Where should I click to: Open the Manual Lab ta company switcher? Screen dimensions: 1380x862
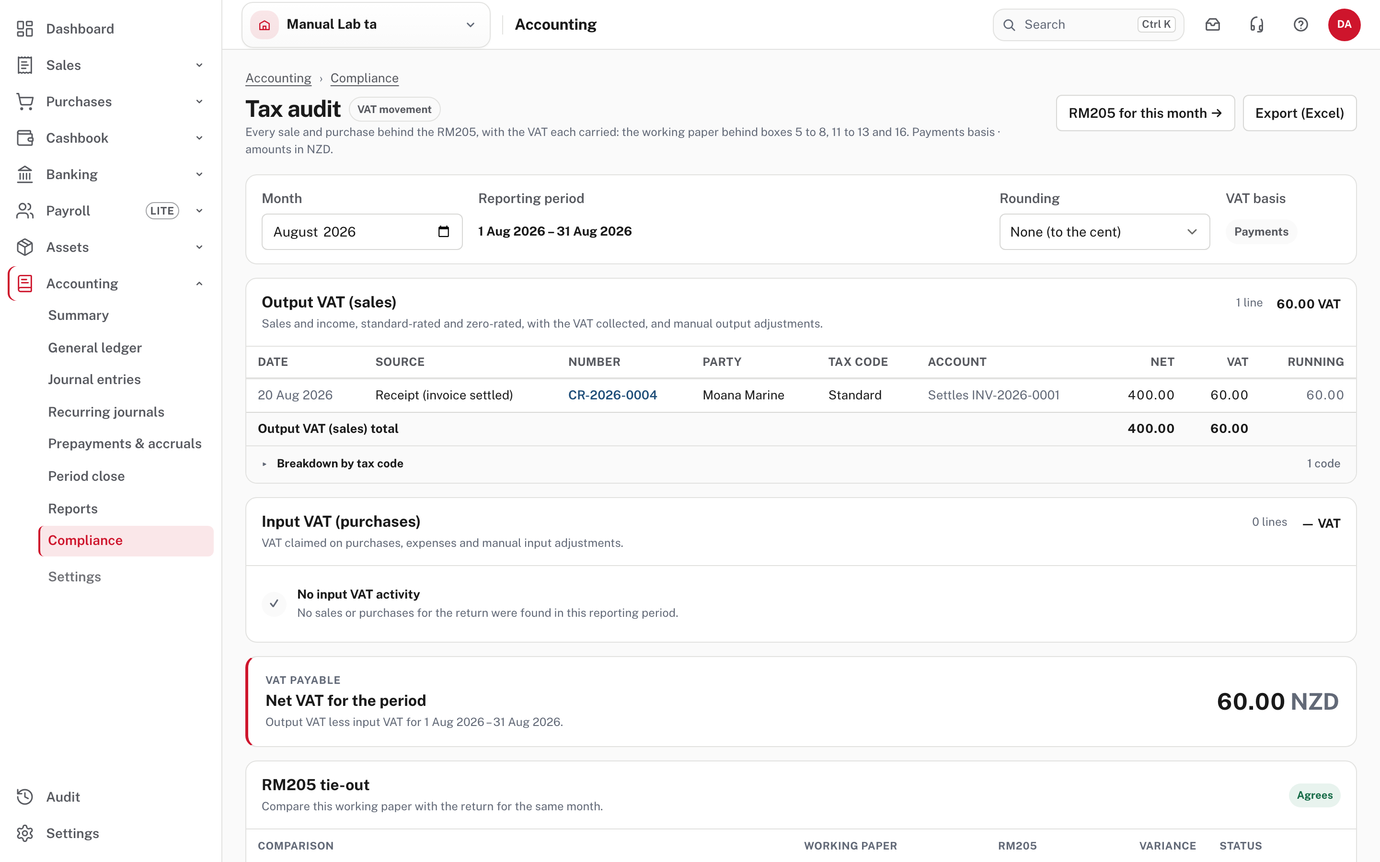[366, 24]
